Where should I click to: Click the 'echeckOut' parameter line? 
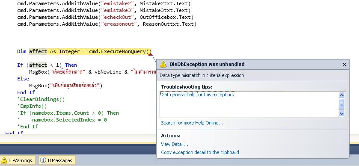coord(105,18)
